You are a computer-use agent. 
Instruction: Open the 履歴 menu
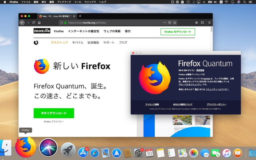pos(51,2)
